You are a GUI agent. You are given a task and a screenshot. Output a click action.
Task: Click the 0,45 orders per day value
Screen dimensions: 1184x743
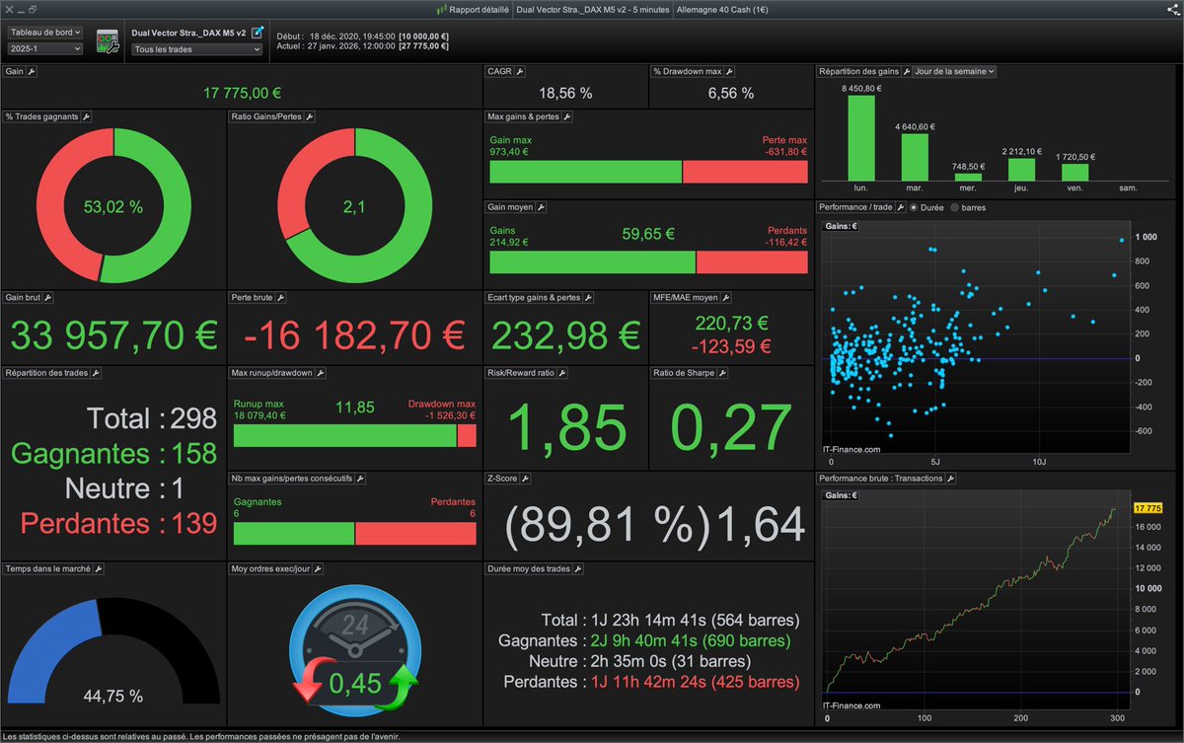(x=354, y=683)
